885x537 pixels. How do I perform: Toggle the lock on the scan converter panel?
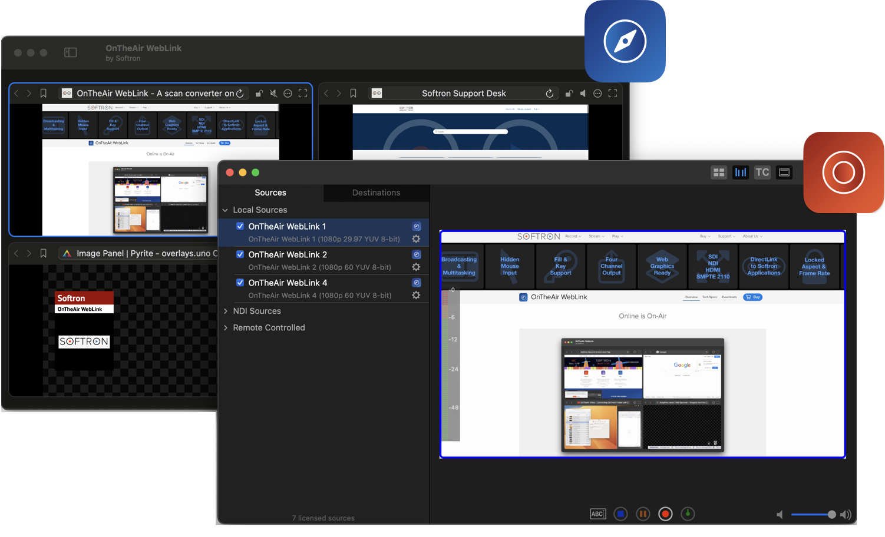click(x=259, y=93)
